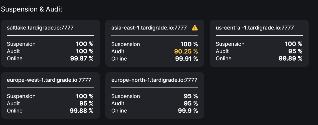318x125 pixels.
Task: Click the us-central-1.tardigrade.io:7777 card title
Action: [x=255, y=27]
